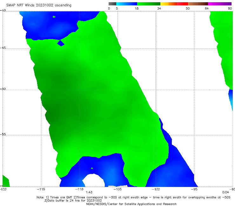Click the color scale label '18'
Image resolution: width=235 pixels, height=206 pixels.
click(137, 9)
